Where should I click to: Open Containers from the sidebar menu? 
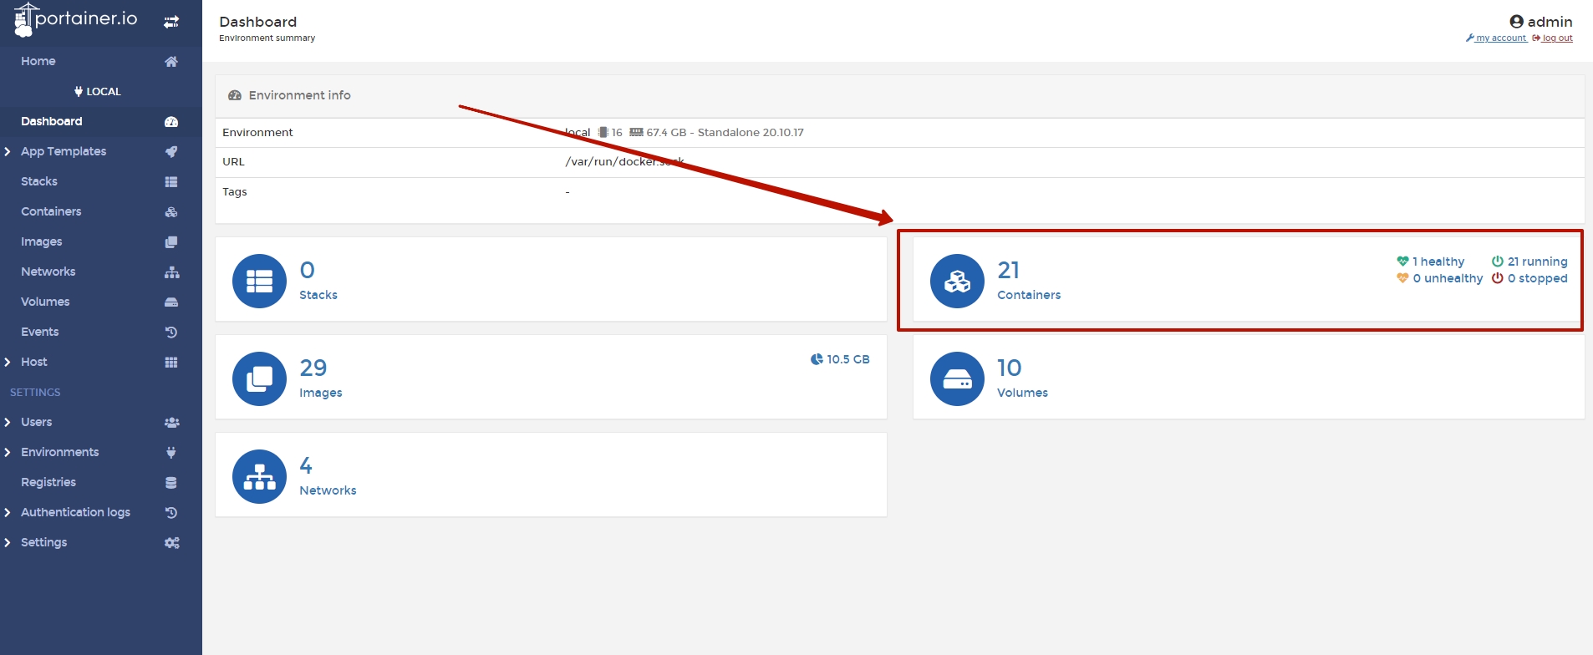coord(51,212)
